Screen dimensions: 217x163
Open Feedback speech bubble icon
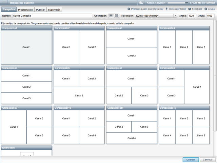tap(190, 9)
